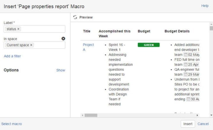Click the vertical scrollbar down arrow
Screen dimensions: 213x130
click(x=211, y=115)
